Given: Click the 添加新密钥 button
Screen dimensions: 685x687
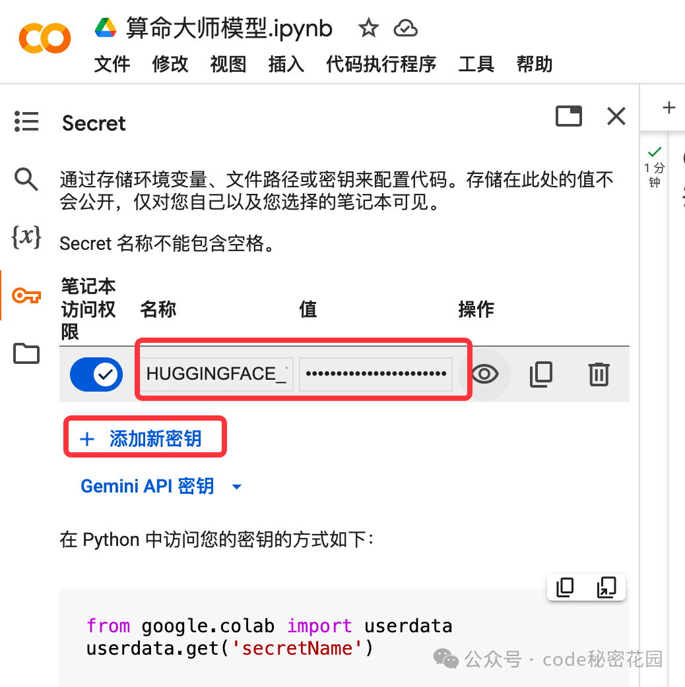Looking at the screenshot, I should (145, 438).
